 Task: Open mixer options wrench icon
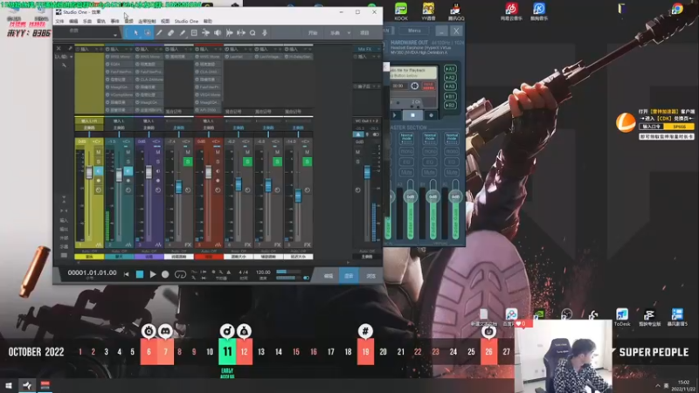point(70,48)
